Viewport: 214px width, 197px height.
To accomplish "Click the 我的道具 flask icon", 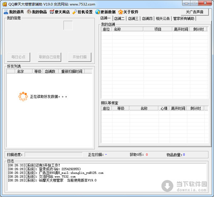I will (6, 12).
